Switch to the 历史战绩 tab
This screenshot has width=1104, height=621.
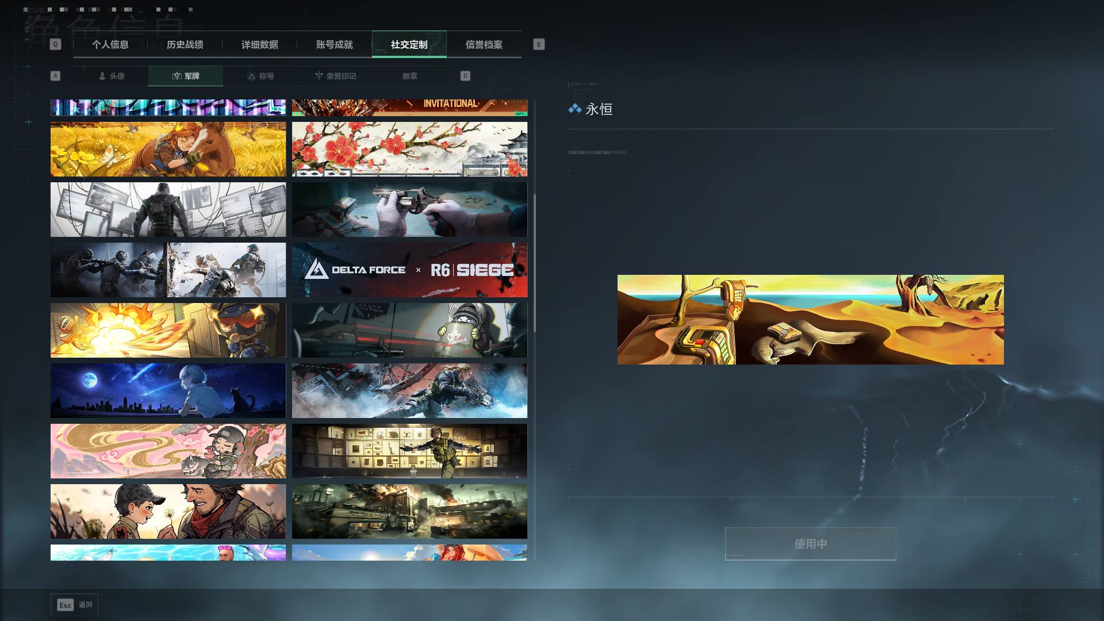[185, 44]
